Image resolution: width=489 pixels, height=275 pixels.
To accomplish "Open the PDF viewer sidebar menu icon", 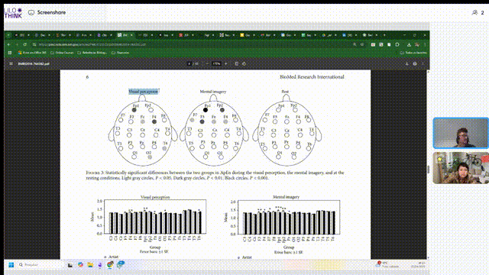I will [x=11, y=63].
